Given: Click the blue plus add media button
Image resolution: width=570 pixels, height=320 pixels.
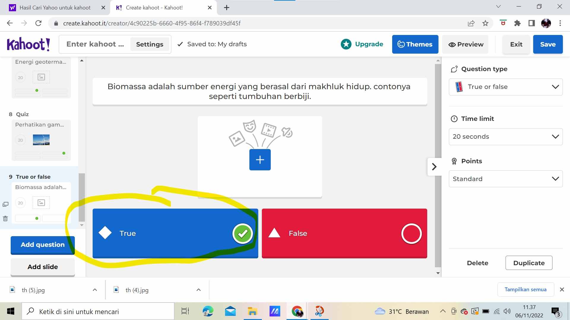Looking at the screenshot, I should pyautogui.click(x=260, y=160).
